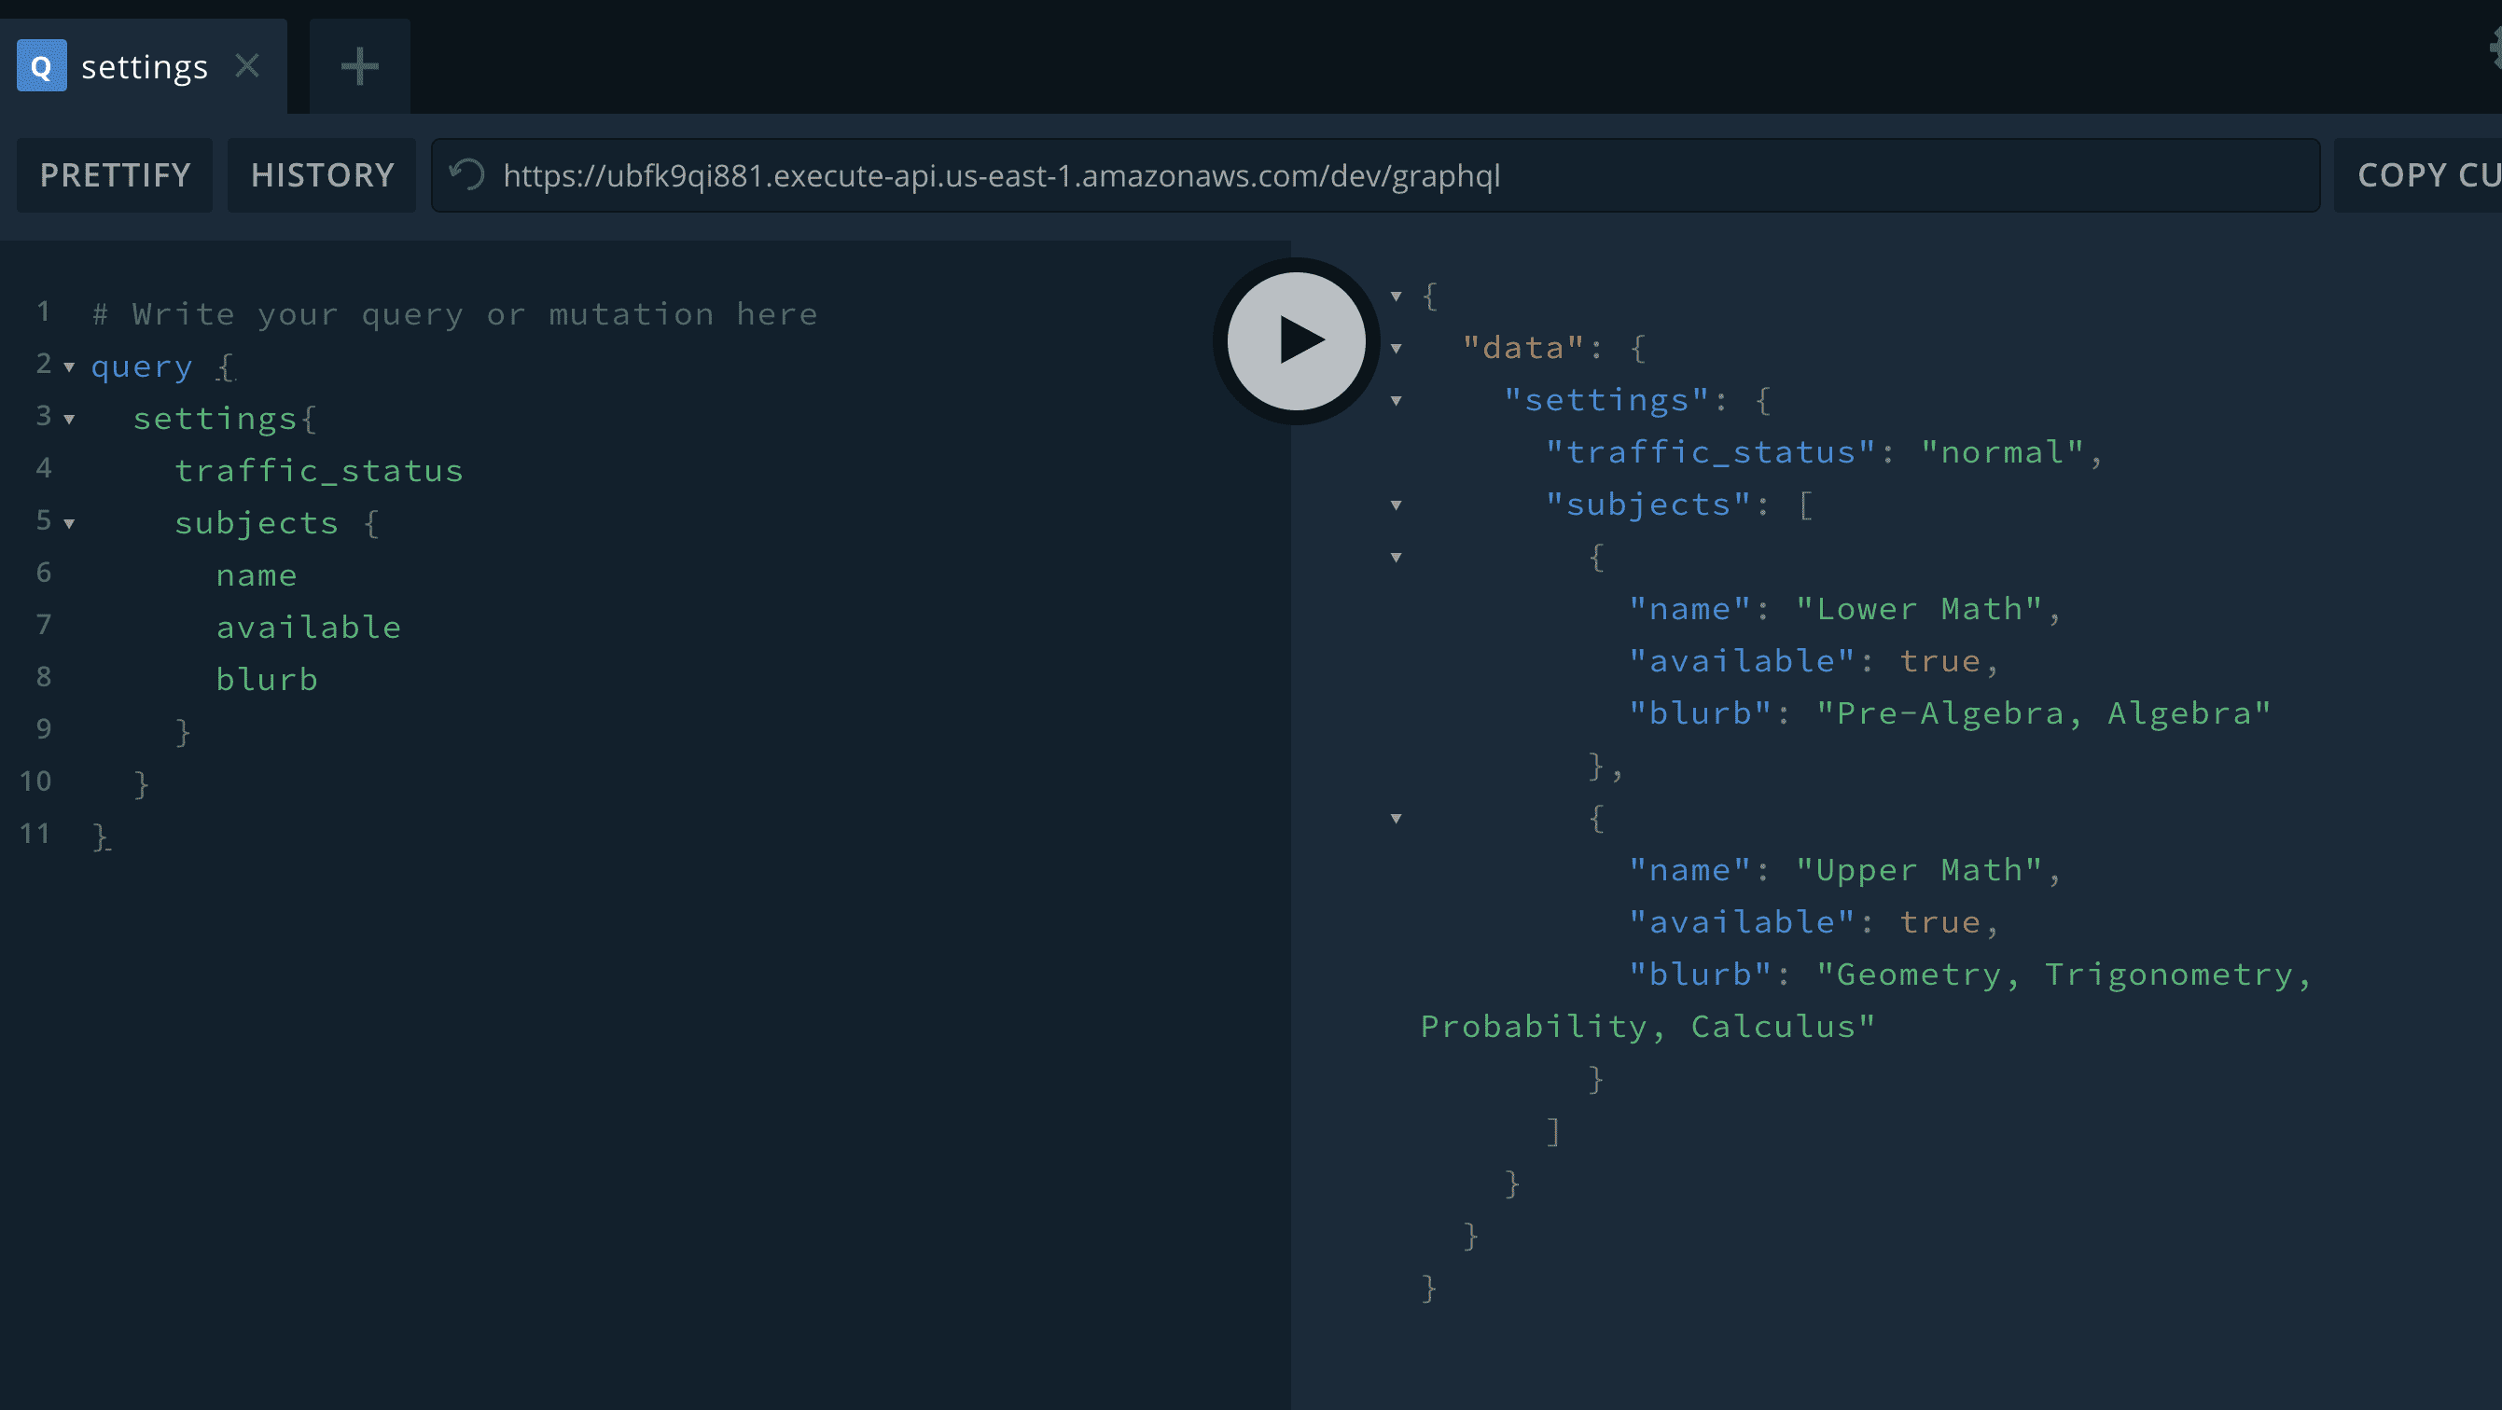Collapse the "data" object in the response
2502x1410 pixels.
tap(1396, 349)
